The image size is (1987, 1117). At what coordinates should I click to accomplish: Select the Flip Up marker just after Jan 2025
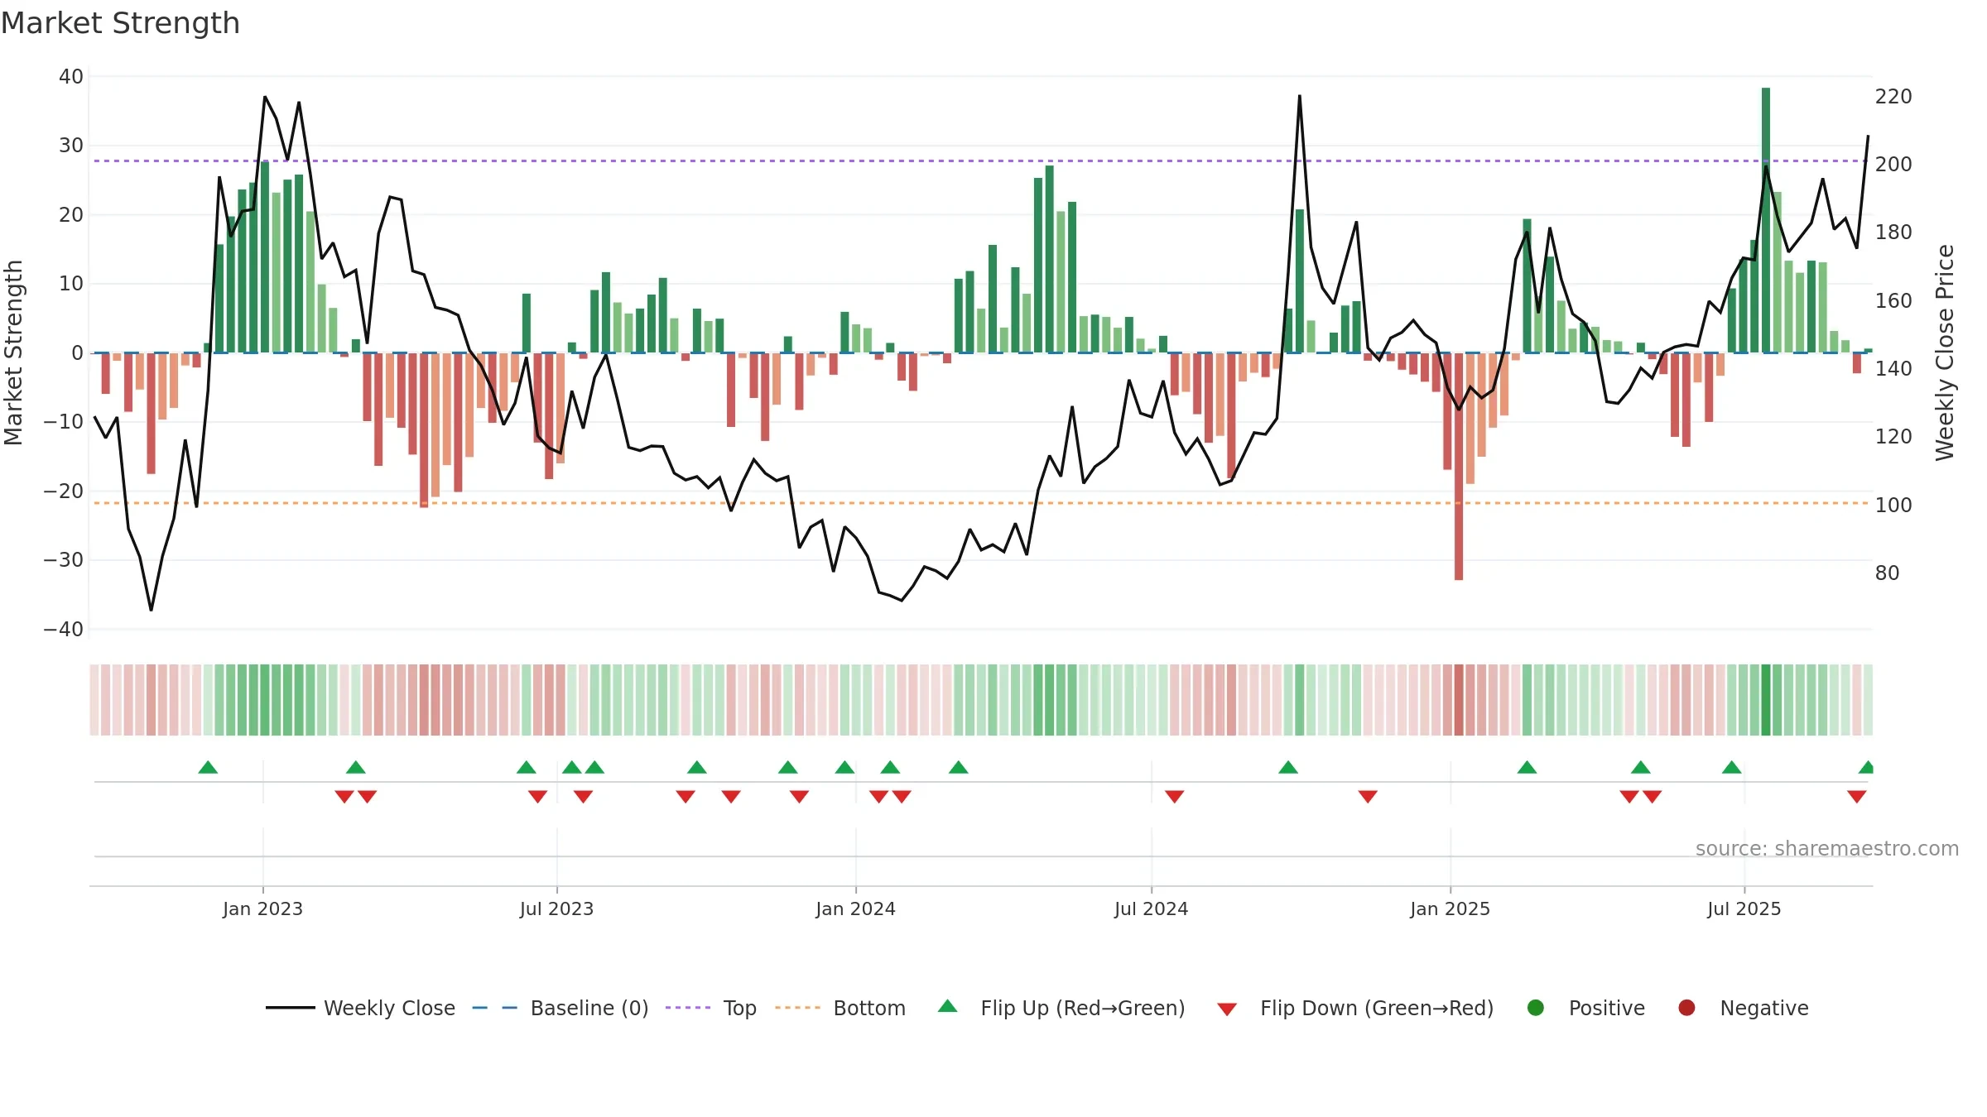(1527, 767)
